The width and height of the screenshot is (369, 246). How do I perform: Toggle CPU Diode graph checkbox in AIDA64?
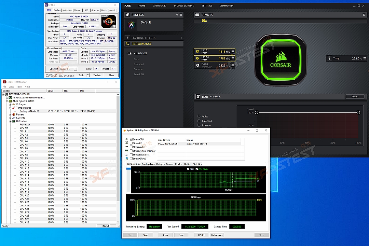point(197,169)
